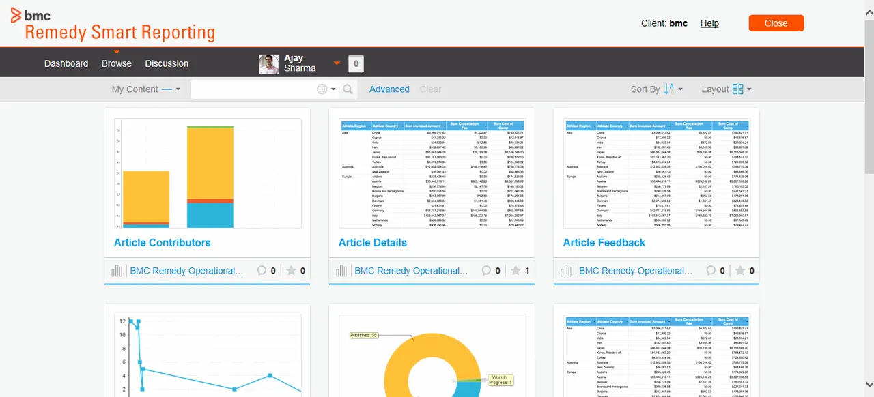This screenshot has height=397, width=874.
Task: Click star favorite icon on Article Details
Action: pos(516,271)
